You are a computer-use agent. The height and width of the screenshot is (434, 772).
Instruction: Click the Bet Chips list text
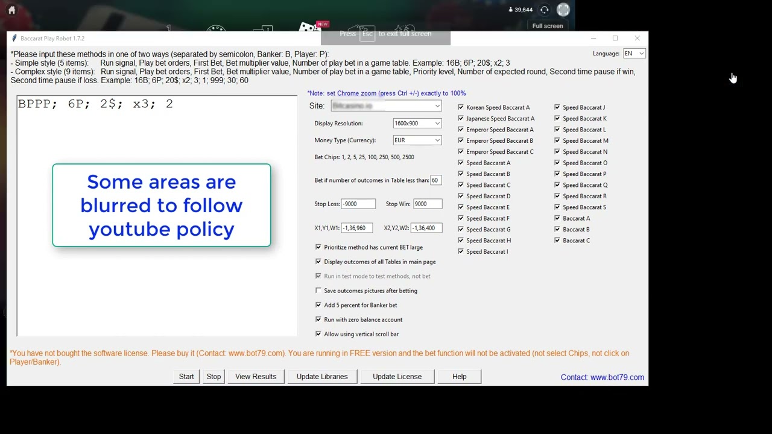[x=364, y=157]
